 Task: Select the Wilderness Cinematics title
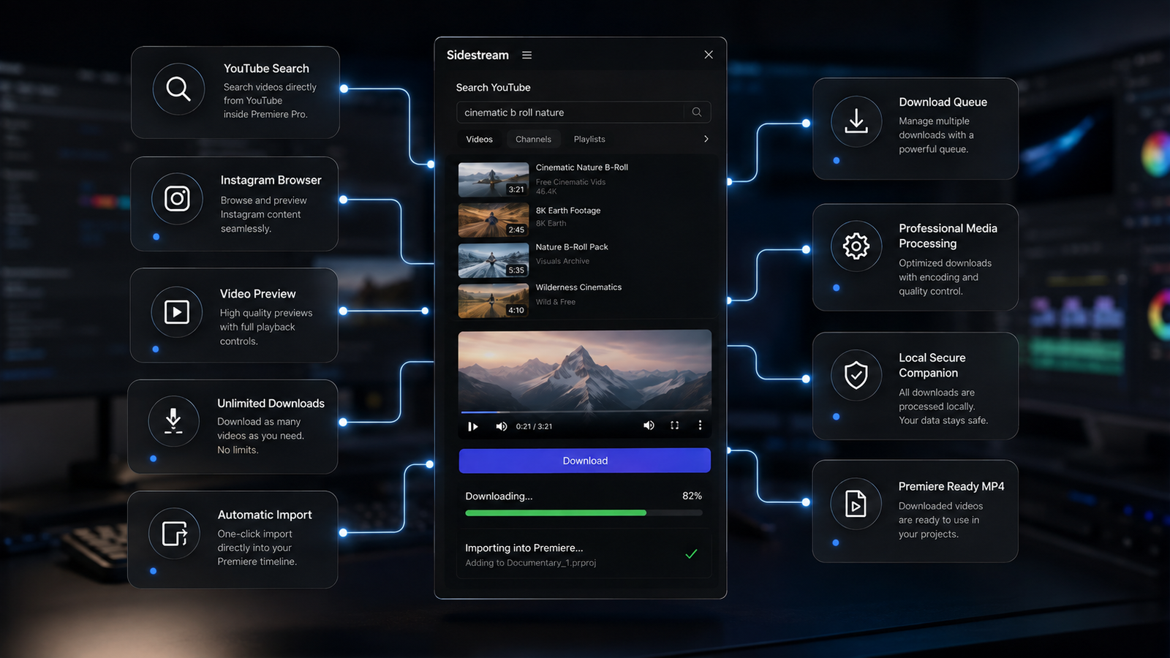(578, 287)
